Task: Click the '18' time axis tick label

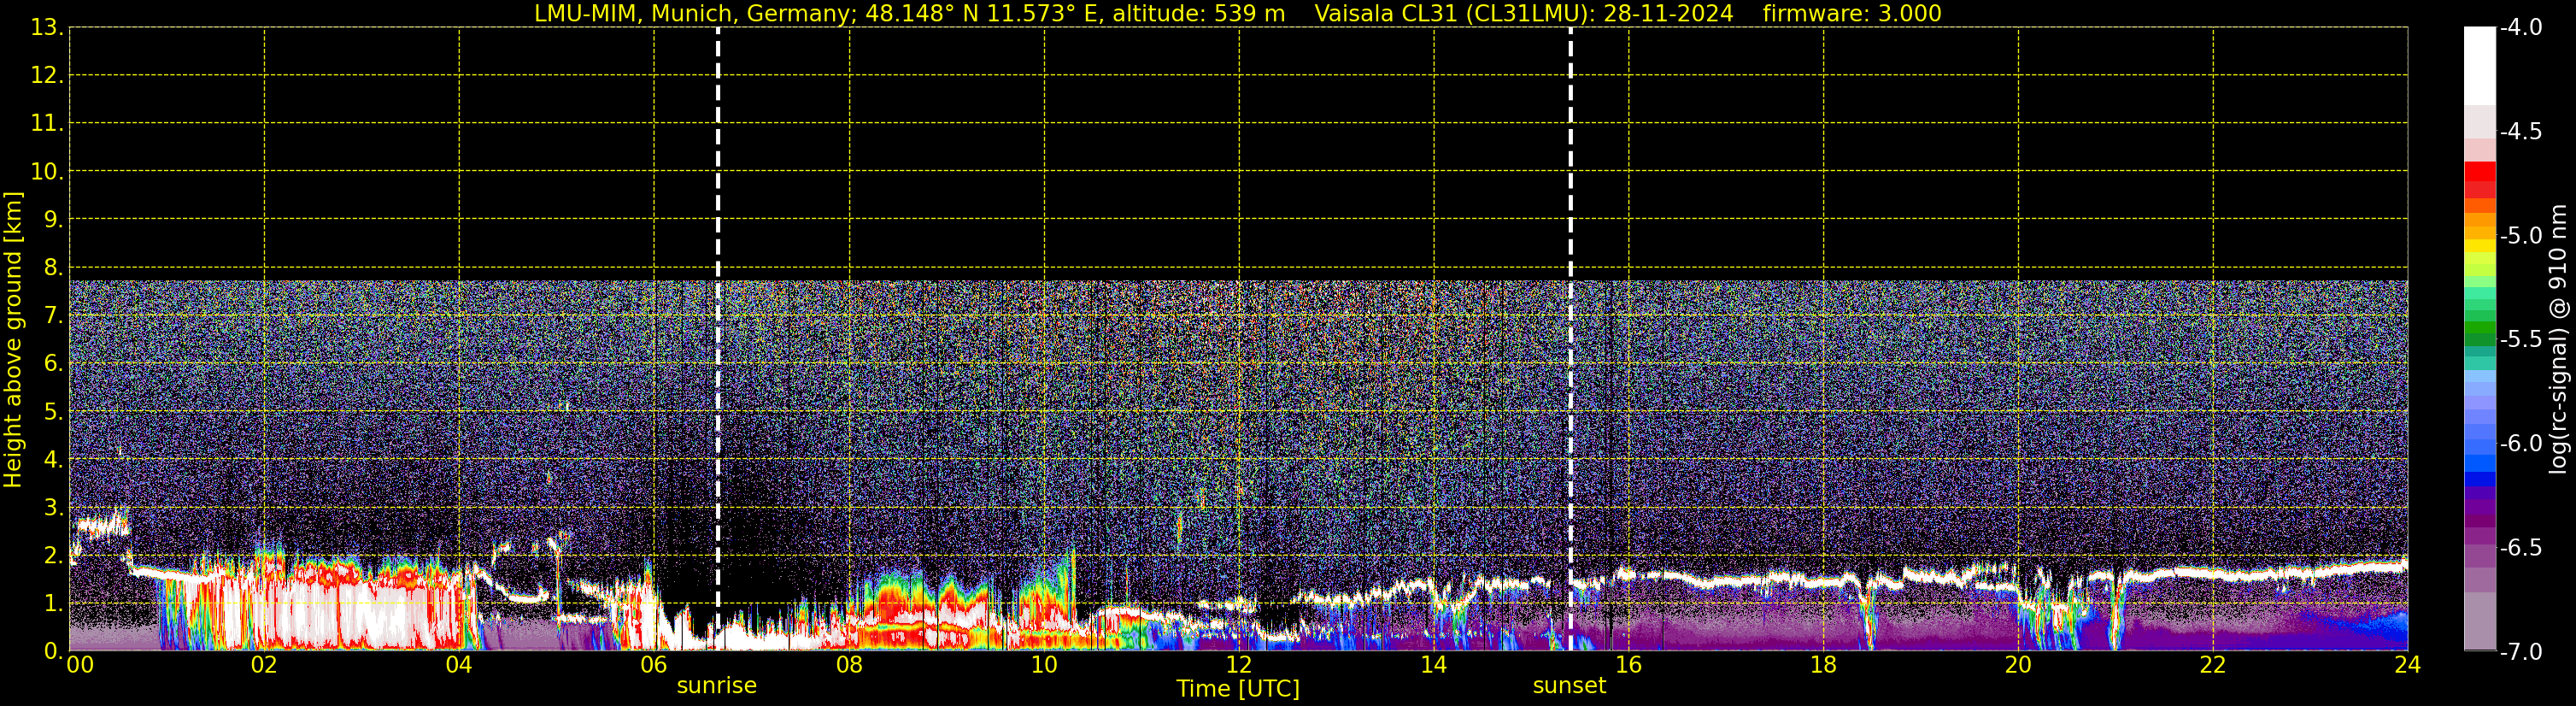Action: [x=1824, y=665]
